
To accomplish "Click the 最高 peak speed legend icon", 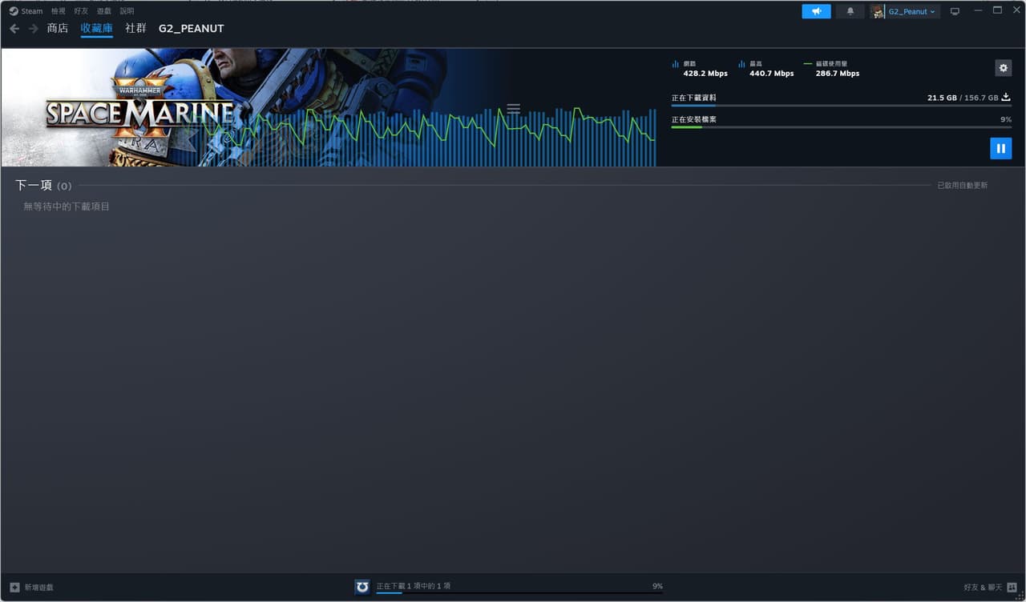I will pos(741,63).
